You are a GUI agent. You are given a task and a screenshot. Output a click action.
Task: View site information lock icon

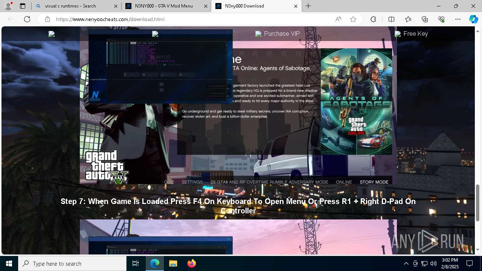coord(47,19)
